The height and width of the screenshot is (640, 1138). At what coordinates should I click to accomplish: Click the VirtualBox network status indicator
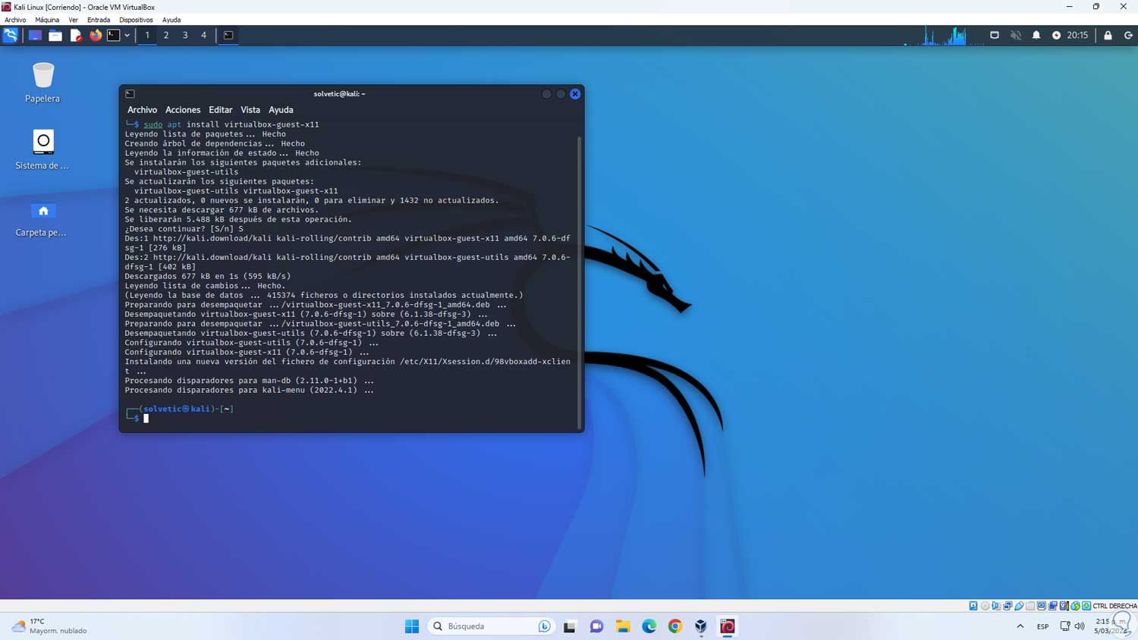click(1008, 606)
